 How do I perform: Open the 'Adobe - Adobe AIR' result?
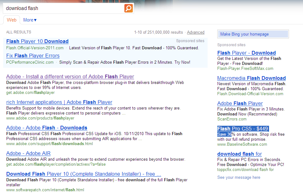pos(28,153)
